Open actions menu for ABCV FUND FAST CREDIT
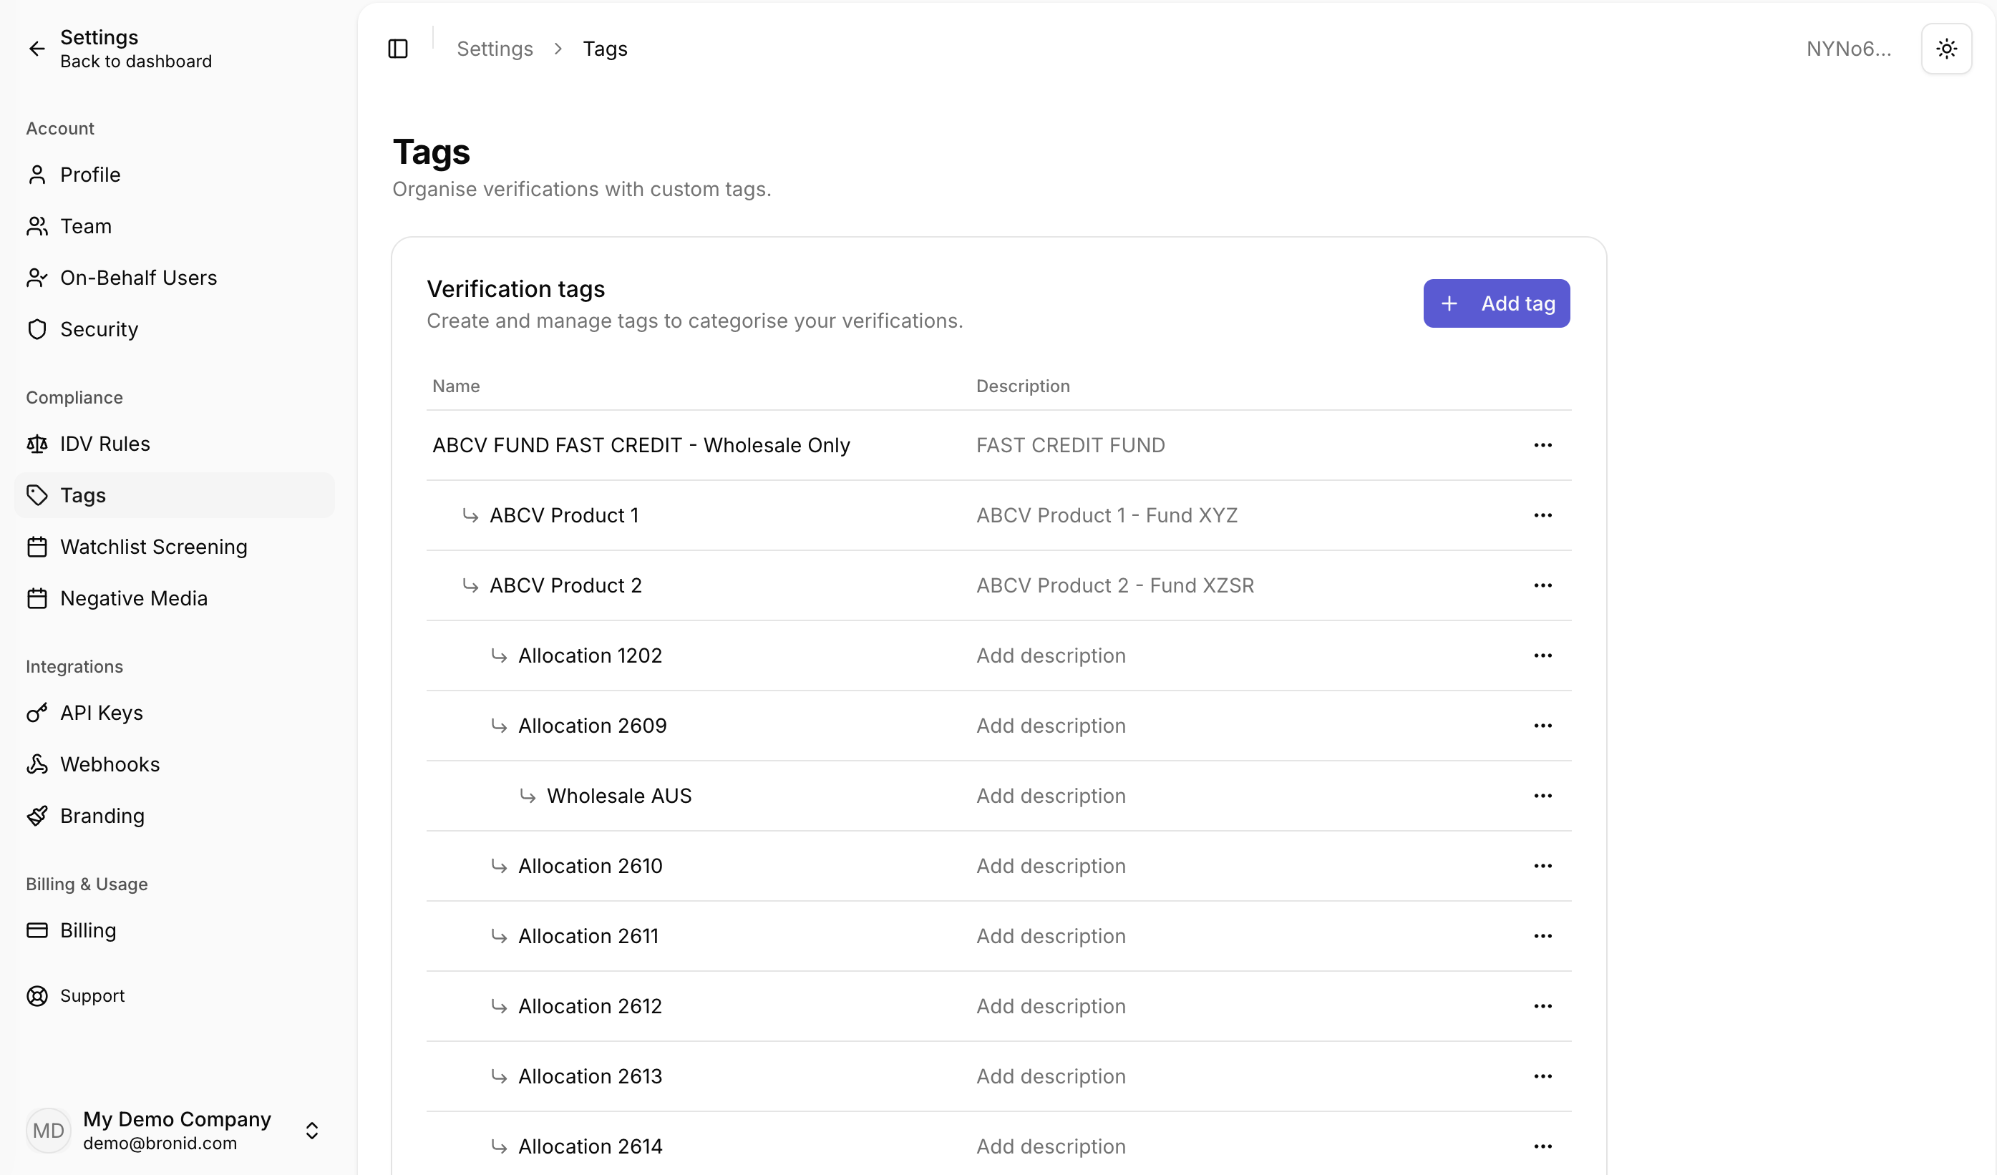1997x1175 pixels. click(1542, 445)
